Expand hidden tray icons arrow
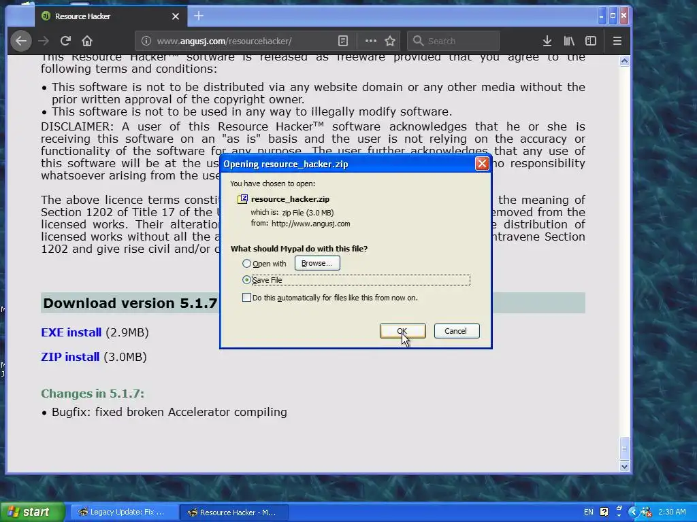 pos(634,512)
